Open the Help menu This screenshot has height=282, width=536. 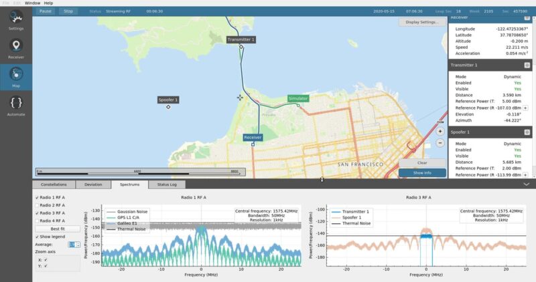tap(48, 3)
